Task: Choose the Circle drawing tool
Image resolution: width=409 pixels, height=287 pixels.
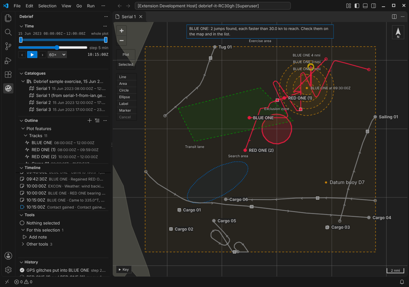Action: click(x=126, y=90)
